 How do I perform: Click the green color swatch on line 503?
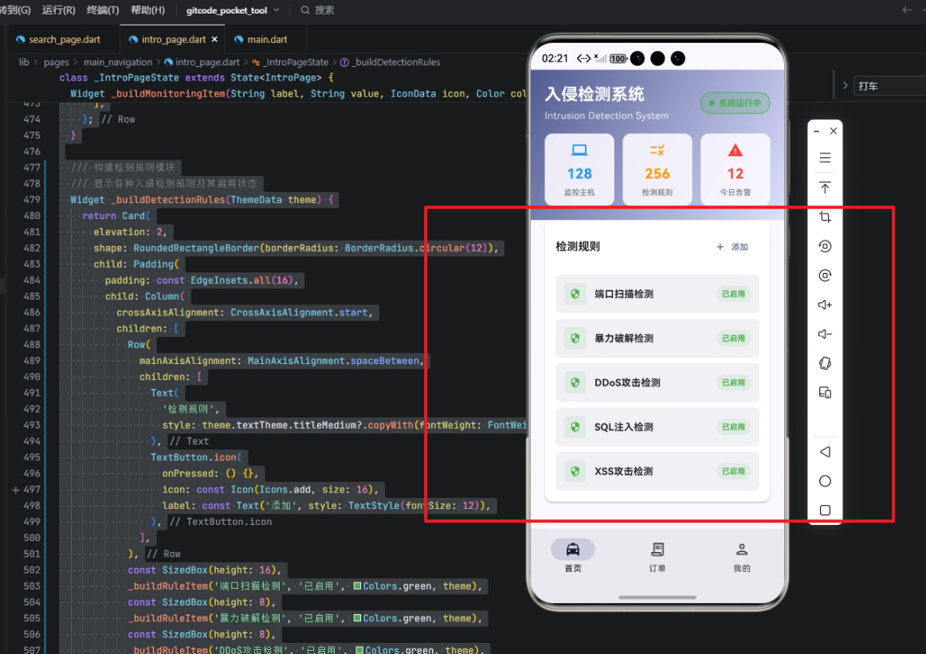point(357,586)
